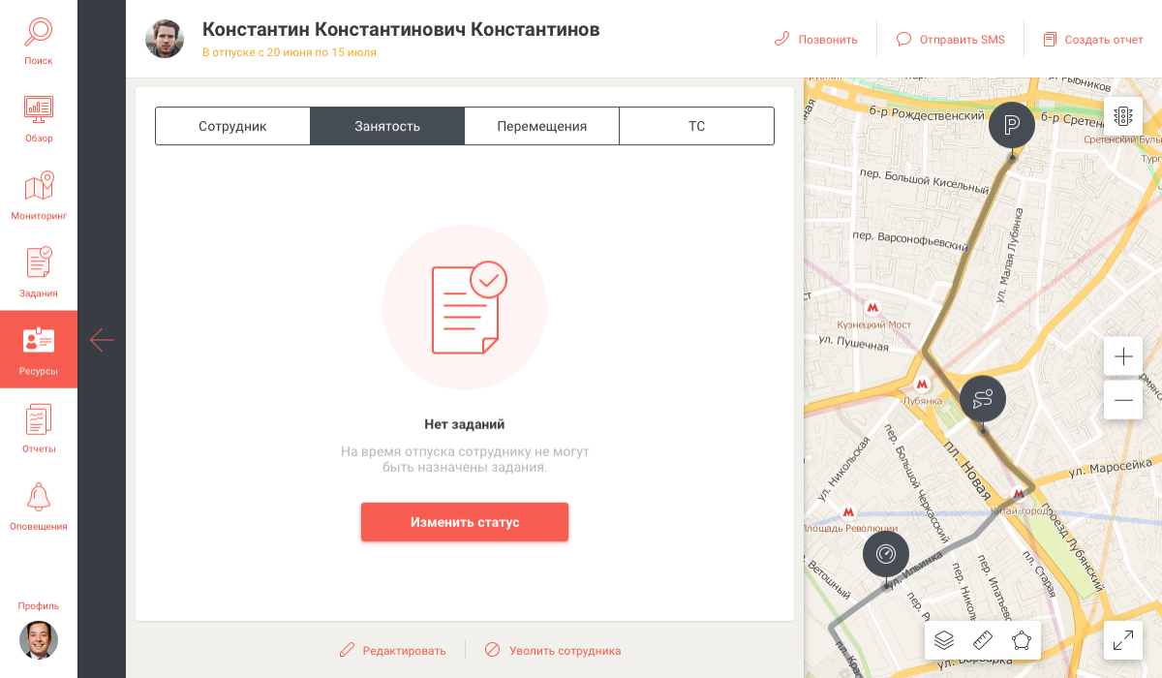Screen dimensions: 1162x678
Task: Zoom in the map with plus
Action: pyautogui.click(x=1123, y=356)
